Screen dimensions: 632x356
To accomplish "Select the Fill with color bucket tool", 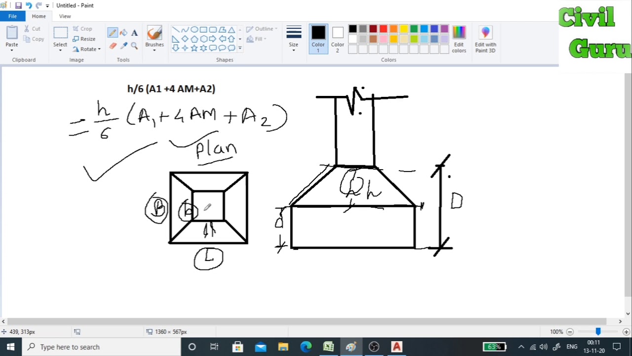I will click(123, 33).
